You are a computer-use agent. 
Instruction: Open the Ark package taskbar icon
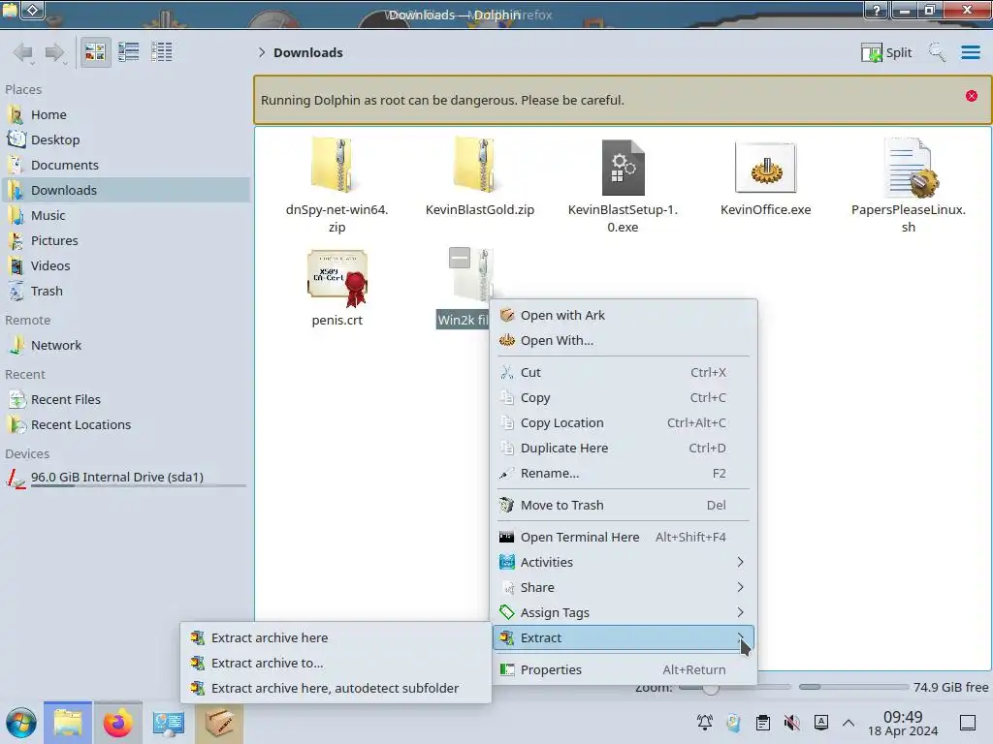[218, 723]
